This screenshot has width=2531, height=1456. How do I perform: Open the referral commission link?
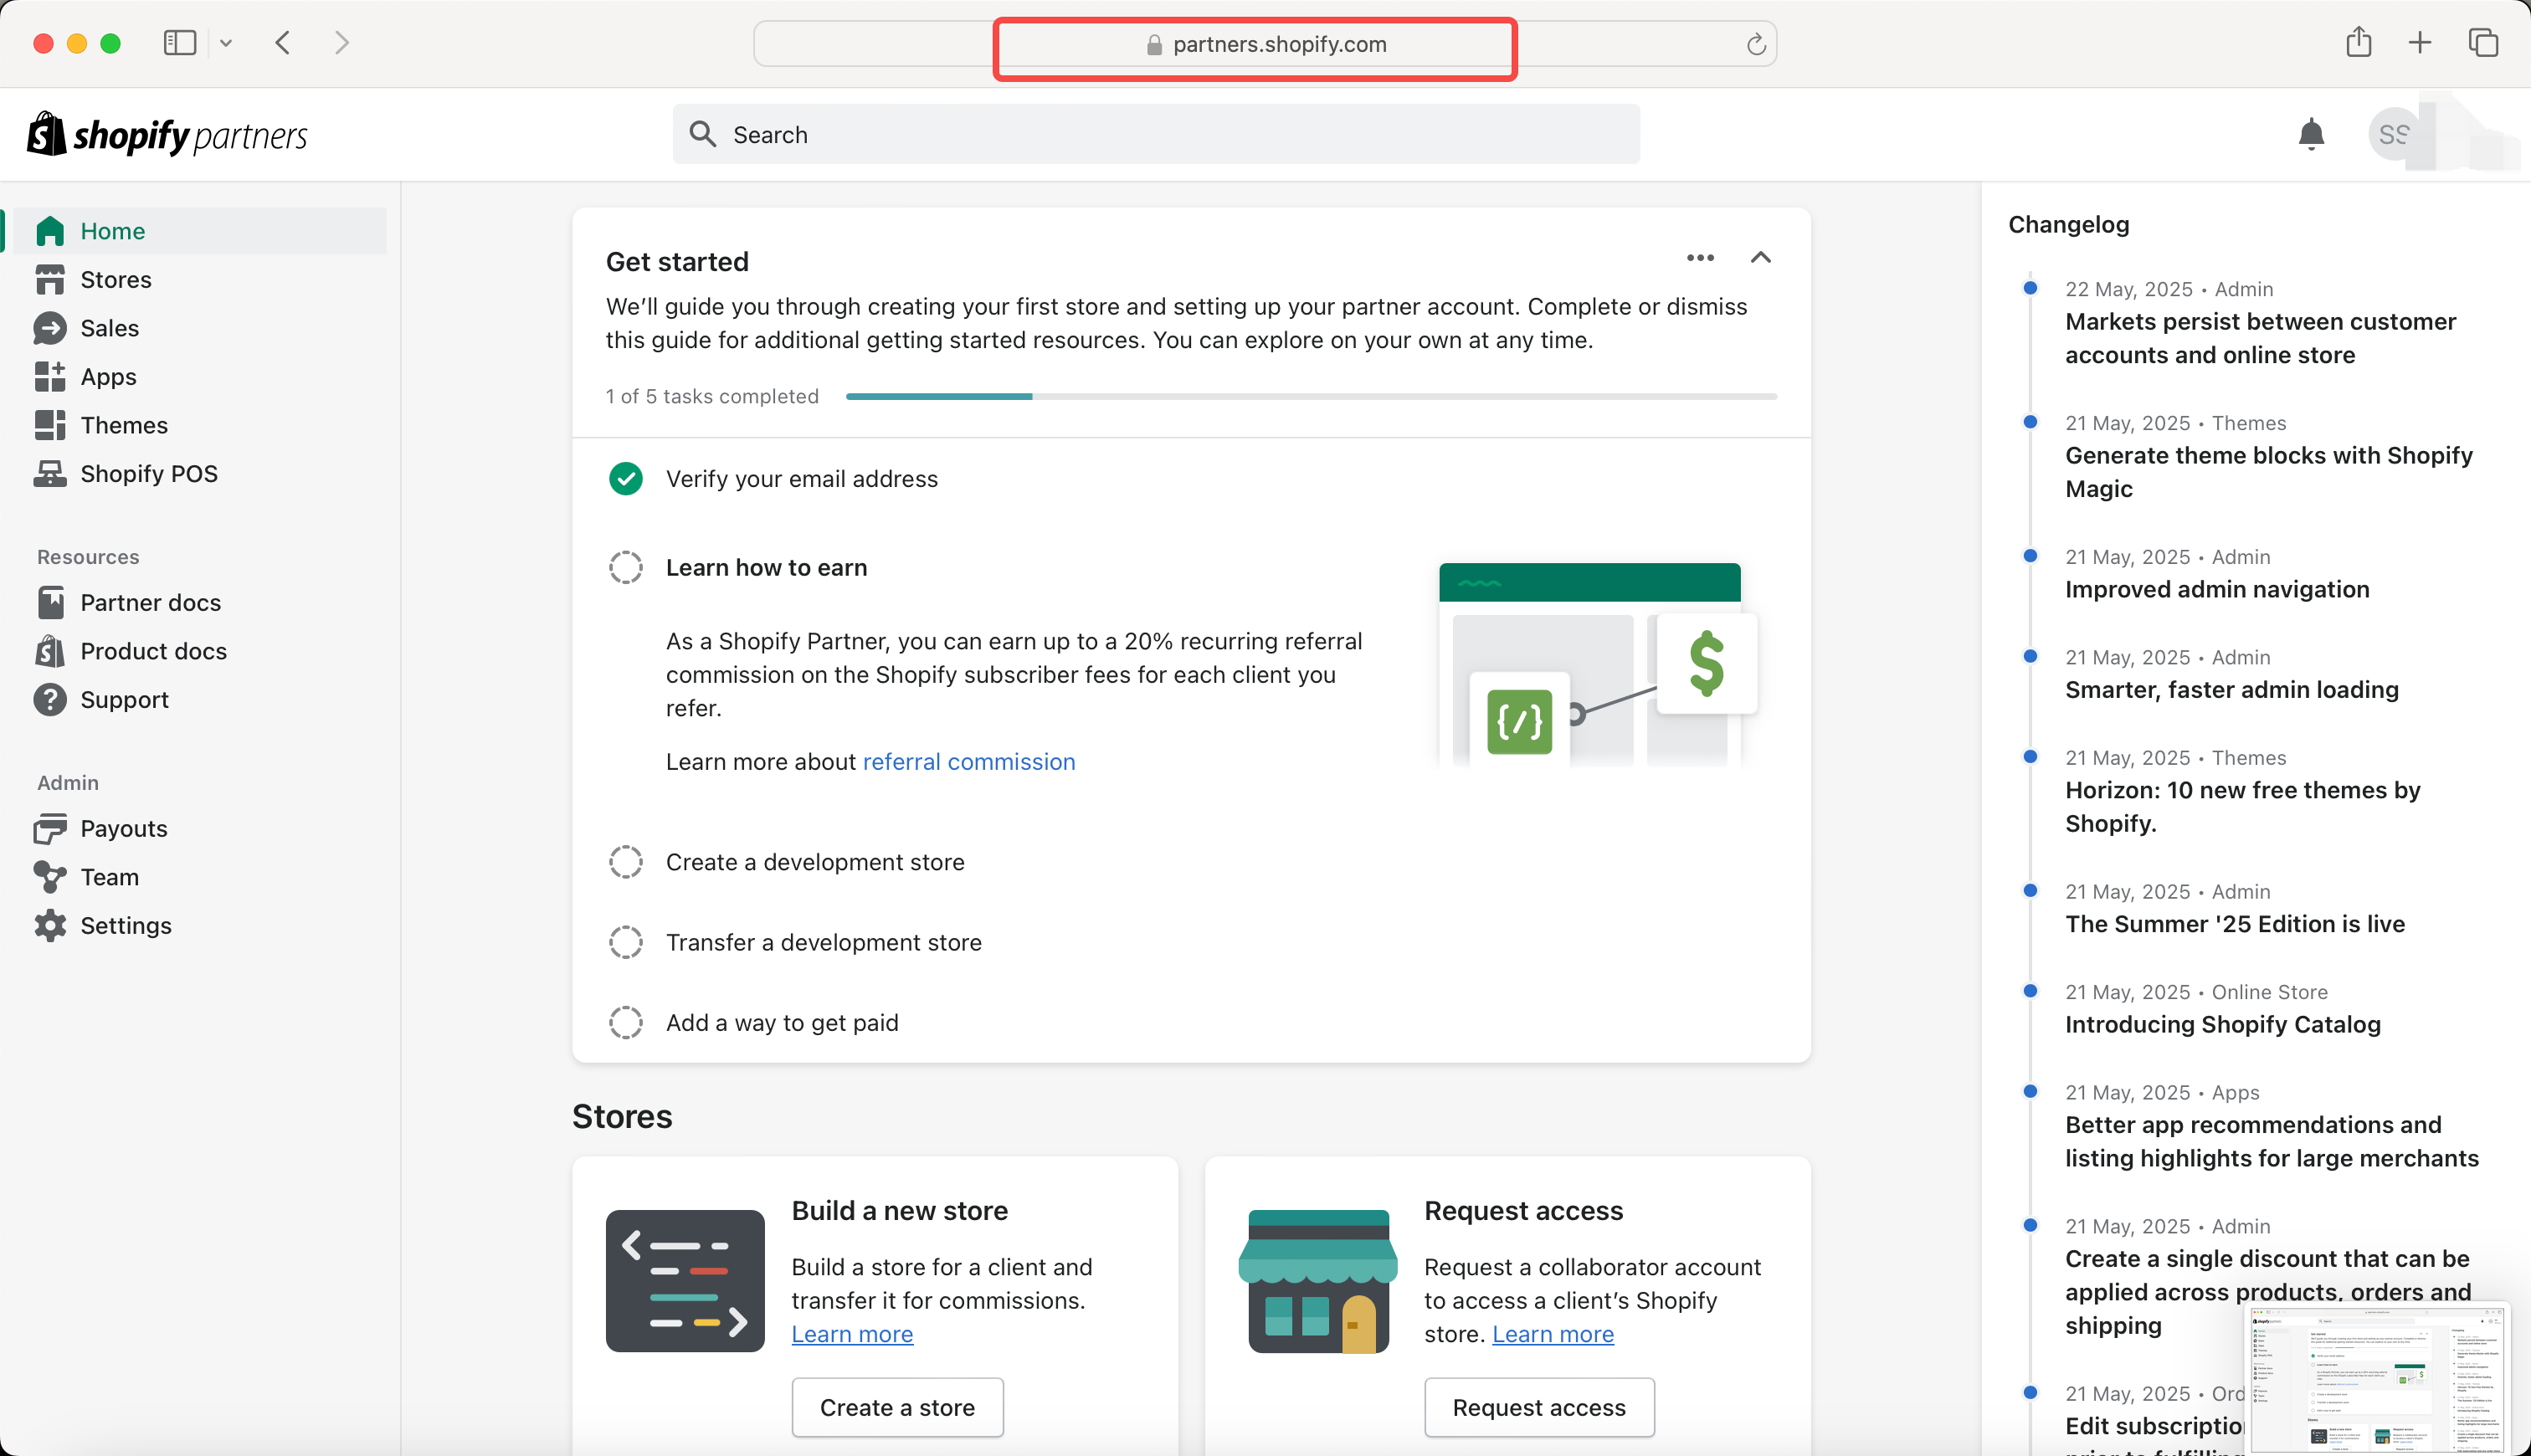pyautogui.click(x=969, y=762)
